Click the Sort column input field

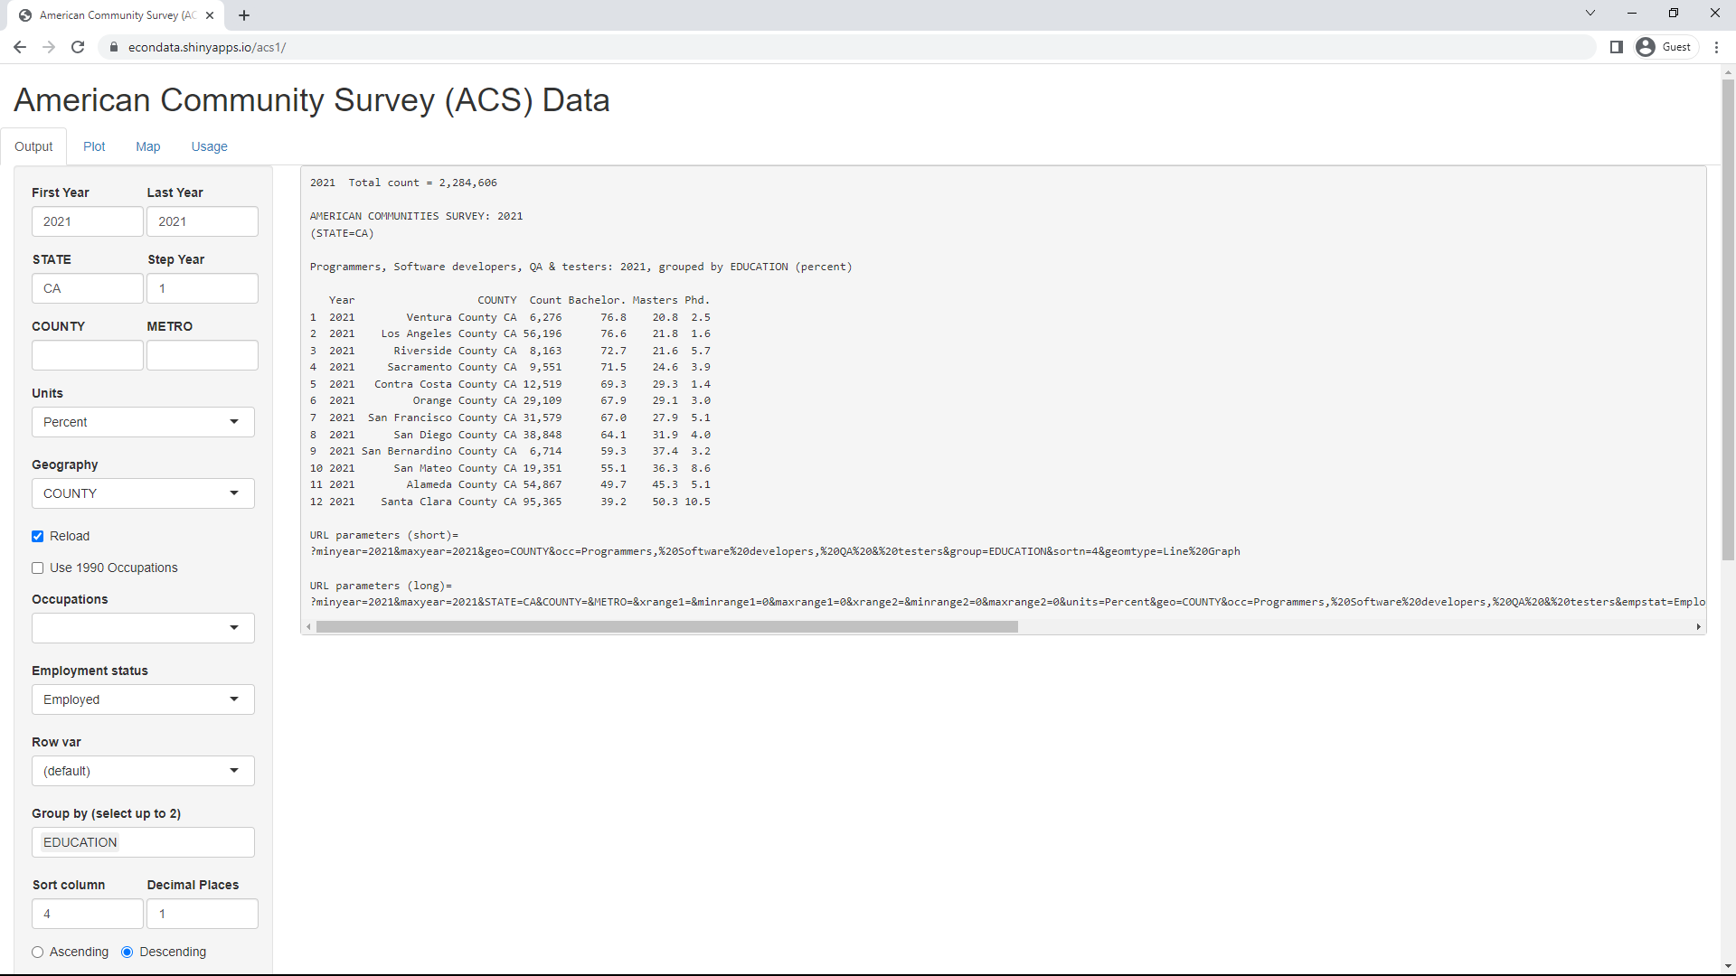tap(86, 913)
